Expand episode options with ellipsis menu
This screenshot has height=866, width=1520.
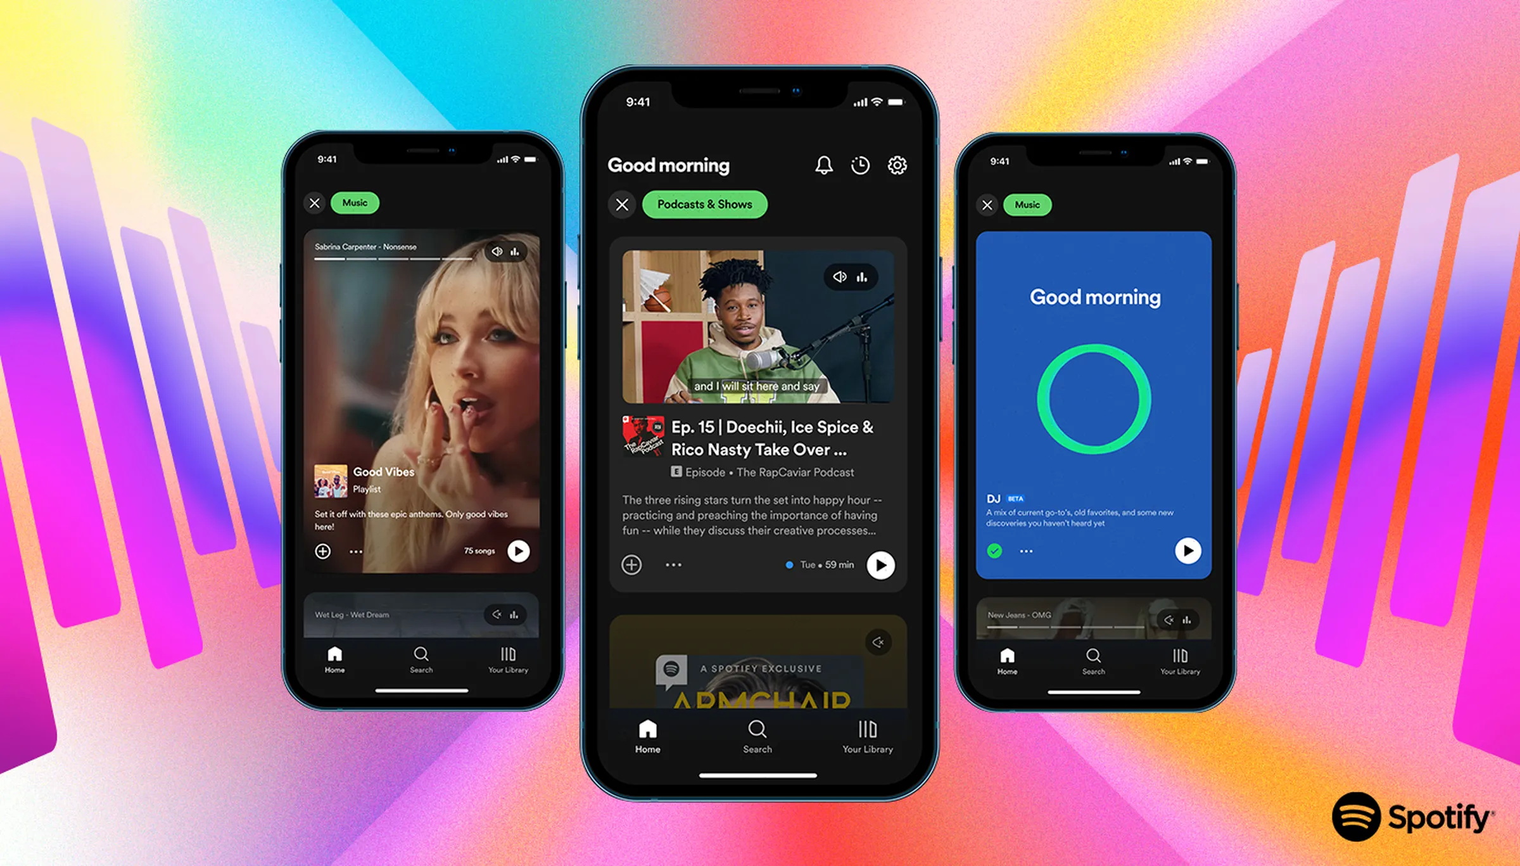(673, 566)
